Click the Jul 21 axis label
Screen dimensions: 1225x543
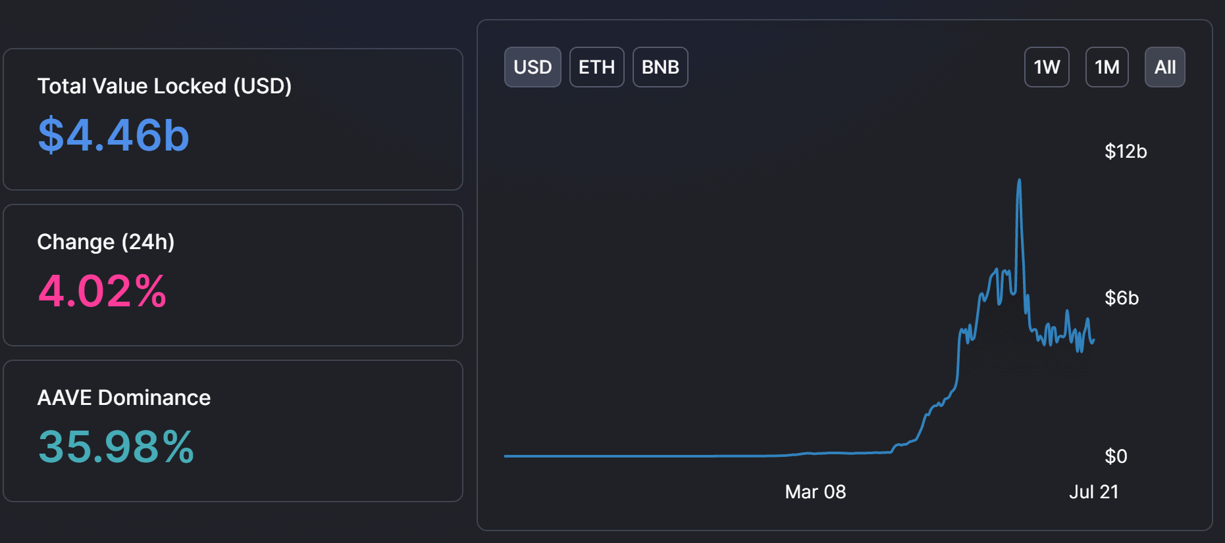(x=1093, y=492)
